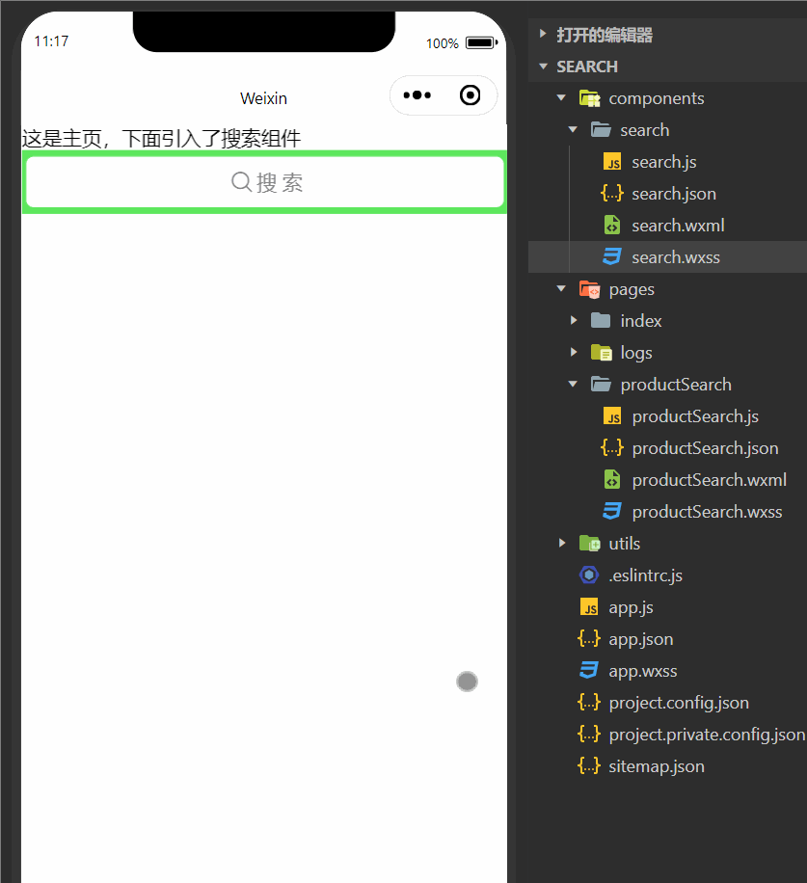Click the .eslintrc.js hexagon icon
Image resolution: width=807 pixels, height=883 pixels.
(x=589, y=575)
